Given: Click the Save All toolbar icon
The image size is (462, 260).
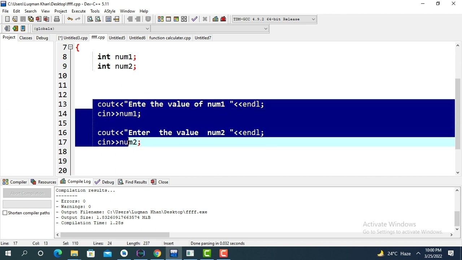Looking at the screenshot, I should coord(31,19).
